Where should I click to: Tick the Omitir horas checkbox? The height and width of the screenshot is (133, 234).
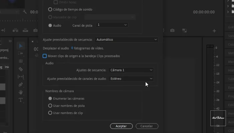pos(56,2)
